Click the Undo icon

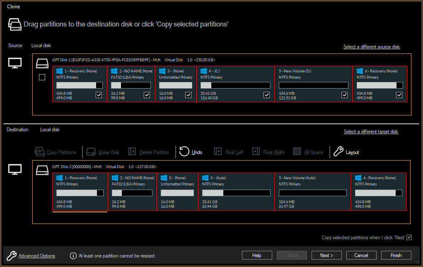(184, 152)
